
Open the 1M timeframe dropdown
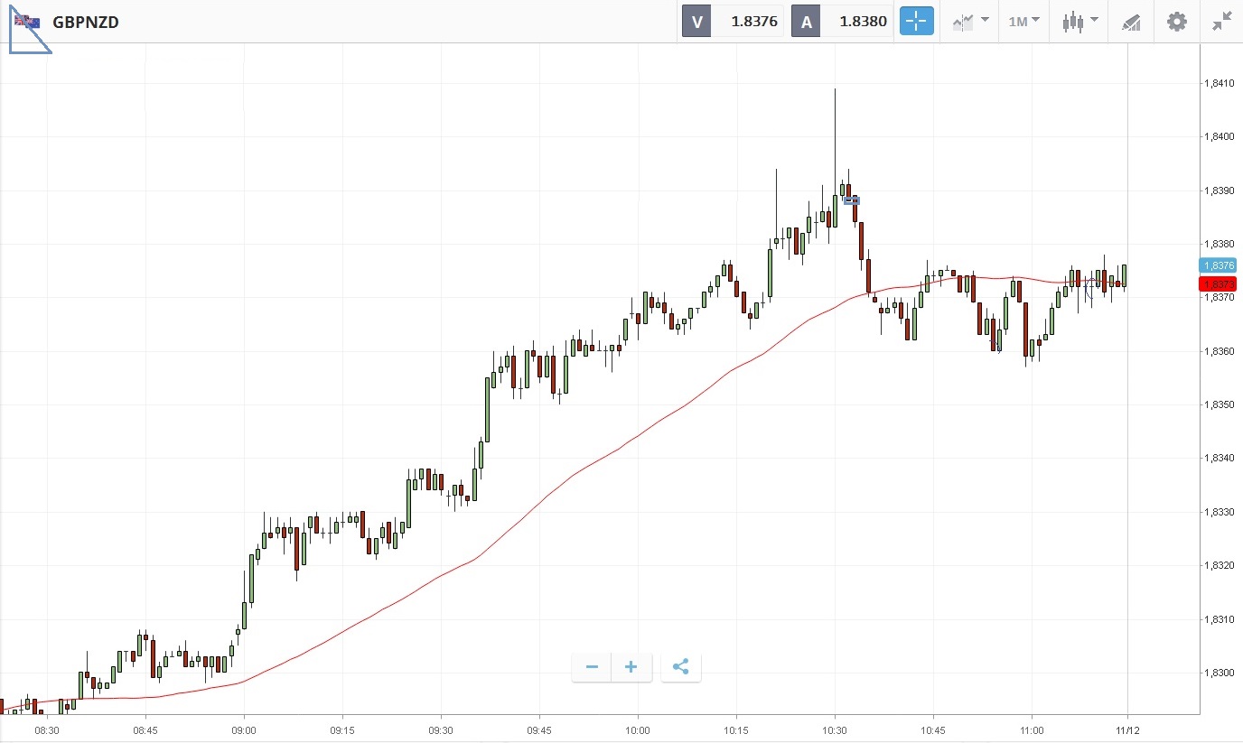[x=1023, y=22]
